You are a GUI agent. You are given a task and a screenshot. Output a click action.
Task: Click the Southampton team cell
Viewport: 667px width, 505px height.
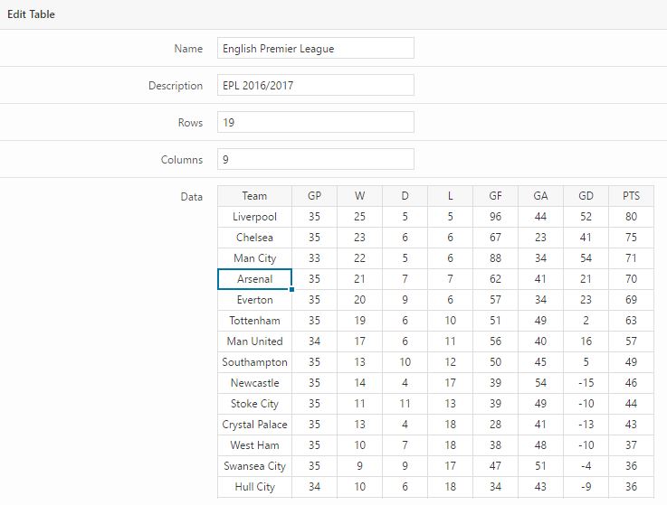254,362
